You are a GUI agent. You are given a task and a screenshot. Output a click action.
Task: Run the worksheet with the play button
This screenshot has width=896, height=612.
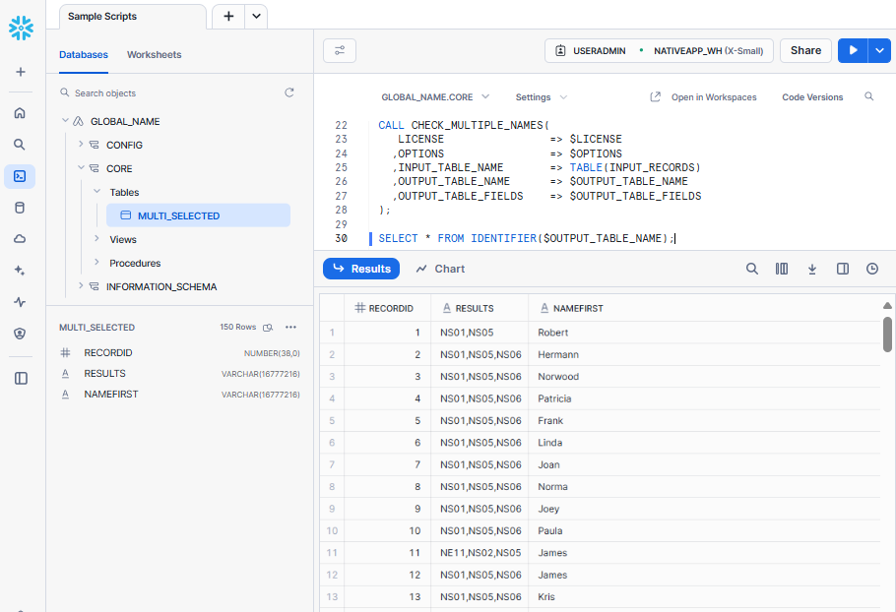[853, 51]
